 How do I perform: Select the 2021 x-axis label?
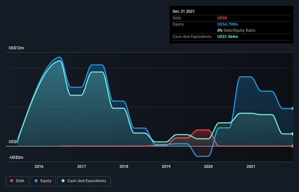(x=251, y=166)
